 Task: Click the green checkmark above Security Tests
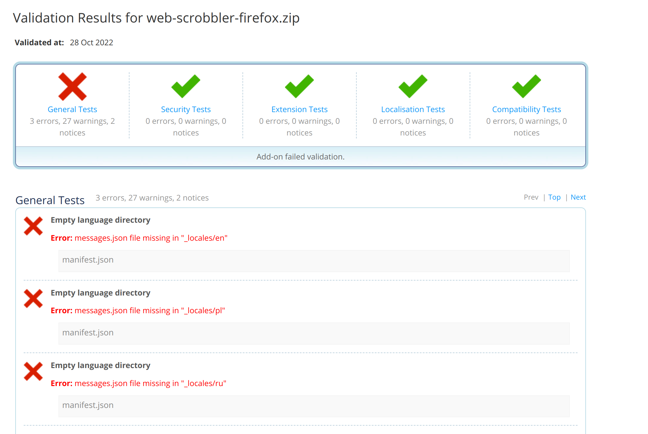tap(186, 87)
